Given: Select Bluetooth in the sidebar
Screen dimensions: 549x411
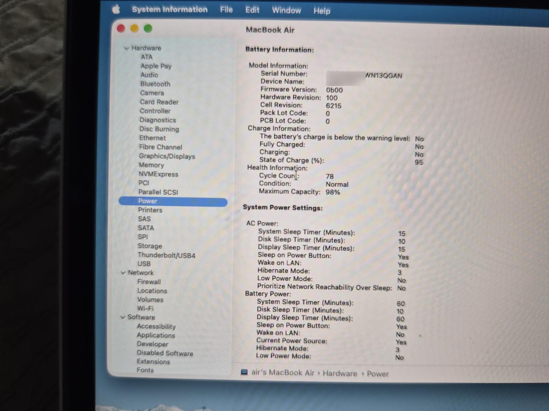Looking at the screenshot, I should [x=155, y=84].
